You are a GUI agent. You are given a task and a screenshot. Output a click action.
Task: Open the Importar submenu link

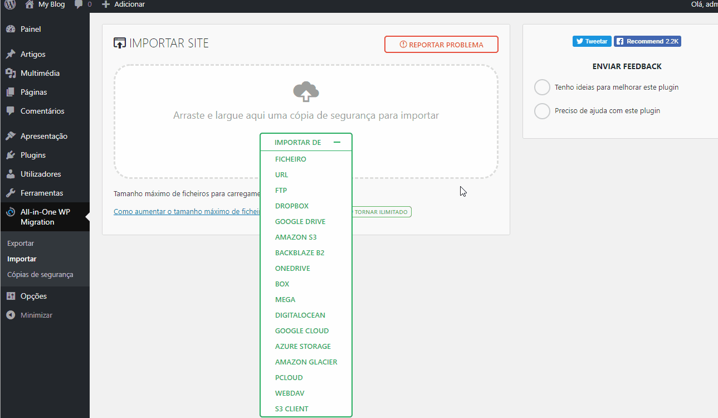(22, 259)
